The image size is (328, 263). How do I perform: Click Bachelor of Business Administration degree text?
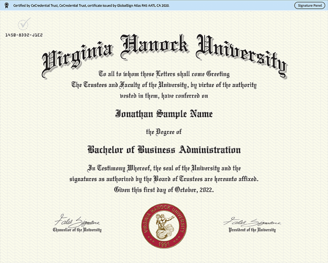164,150
